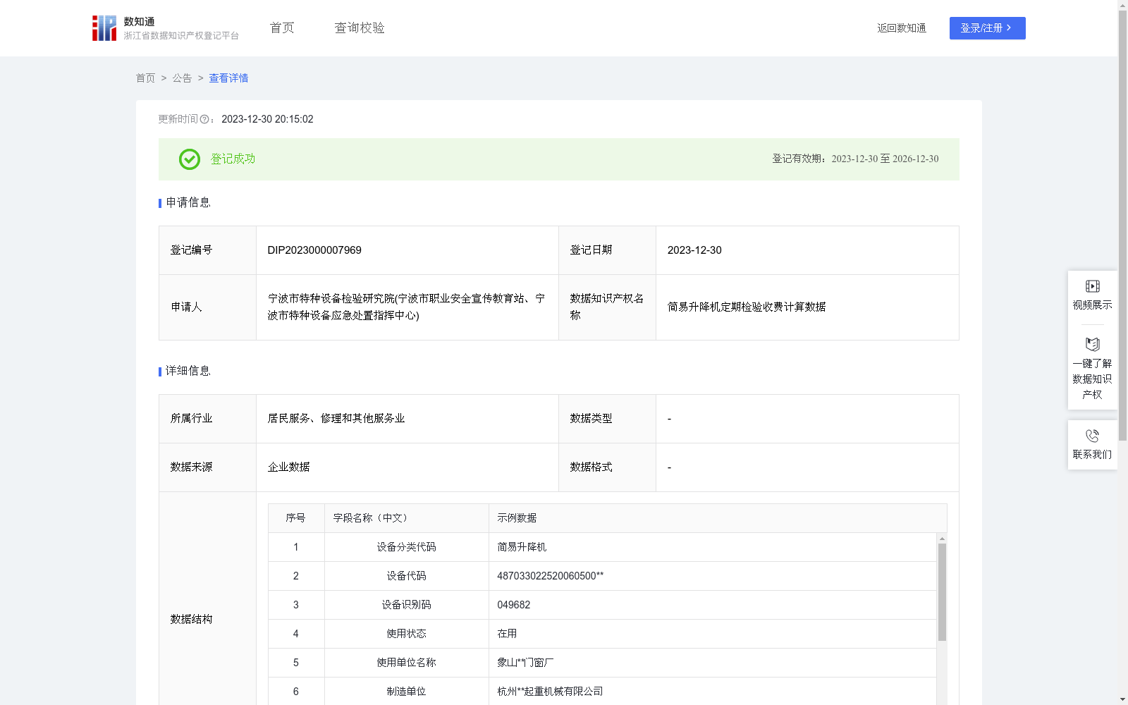Click the 使用状态 field name cell
Viewport: 1128px width, 705px height.
(x=406, y=634)
